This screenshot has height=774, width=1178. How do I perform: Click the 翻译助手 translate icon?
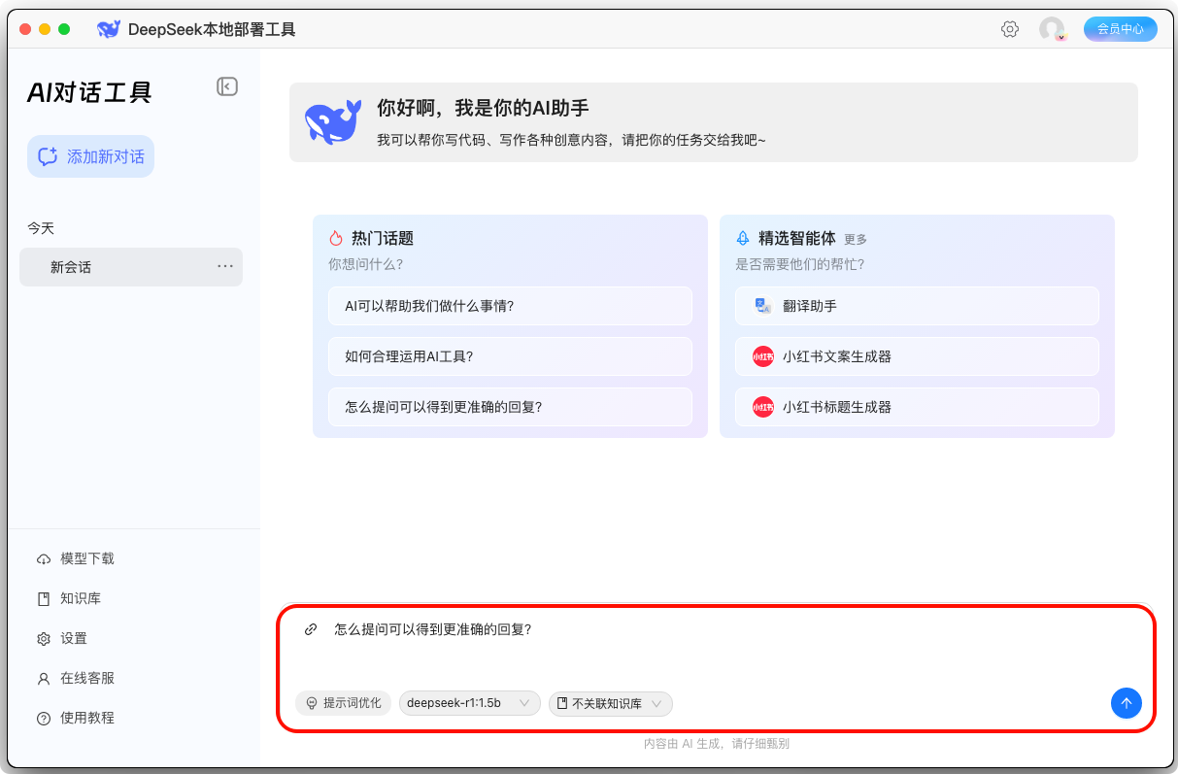(x=763, y=306)
